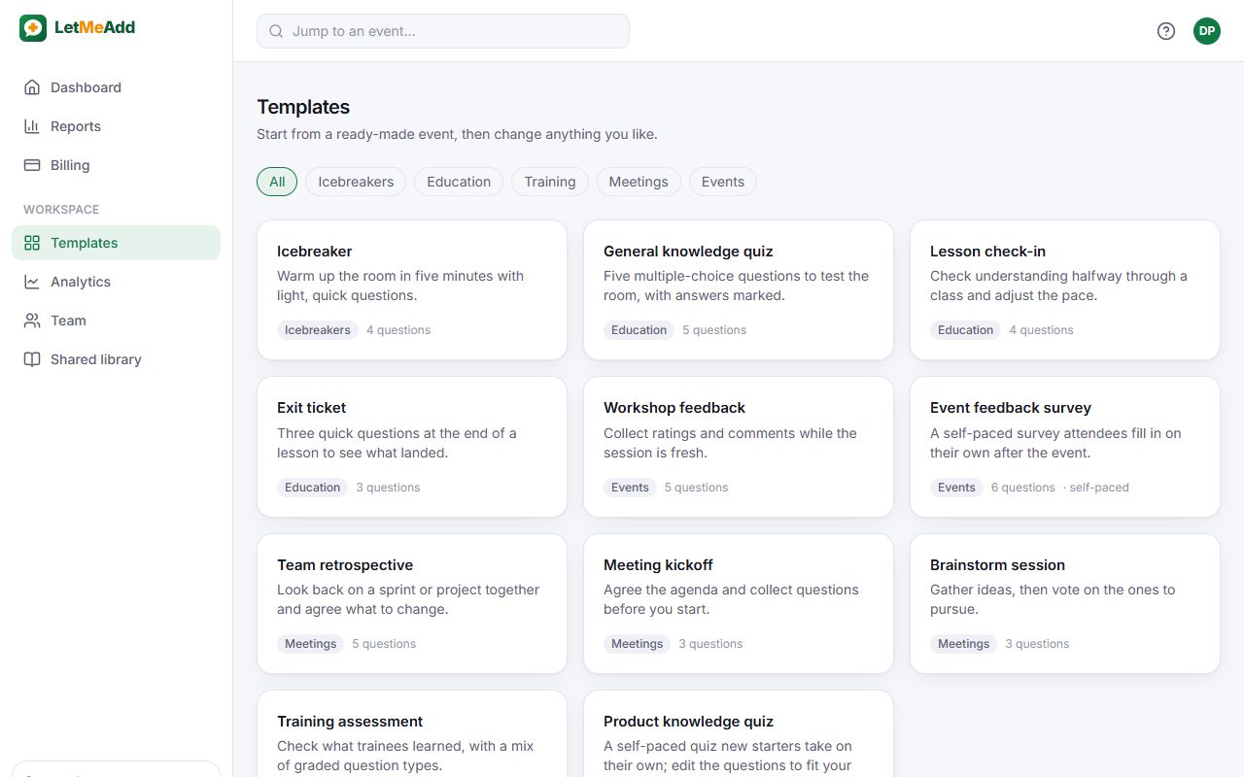Screen dimensions: 1244x777
Task: Open the Workshop feedback template
Action: (x=739, y=447)
